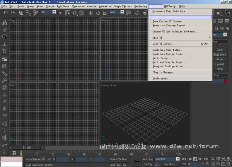Image resolution: width=232 pixels, height=167 pixels.
Task: Select the Select and Link tool
Action: (x=21, y=13)
